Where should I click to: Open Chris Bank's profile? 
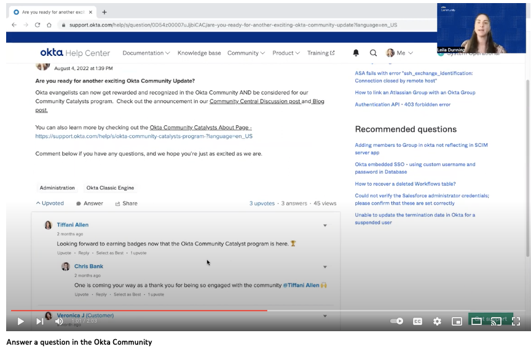(88, 267)
